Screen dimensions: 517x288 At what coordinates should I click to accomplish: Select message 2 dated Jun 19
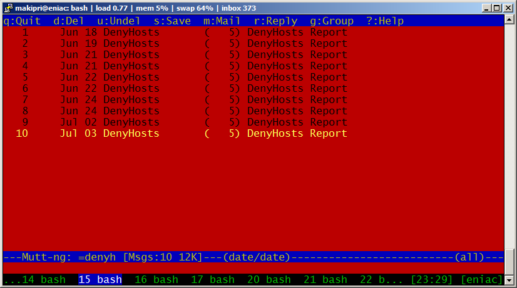pos(253,44)
